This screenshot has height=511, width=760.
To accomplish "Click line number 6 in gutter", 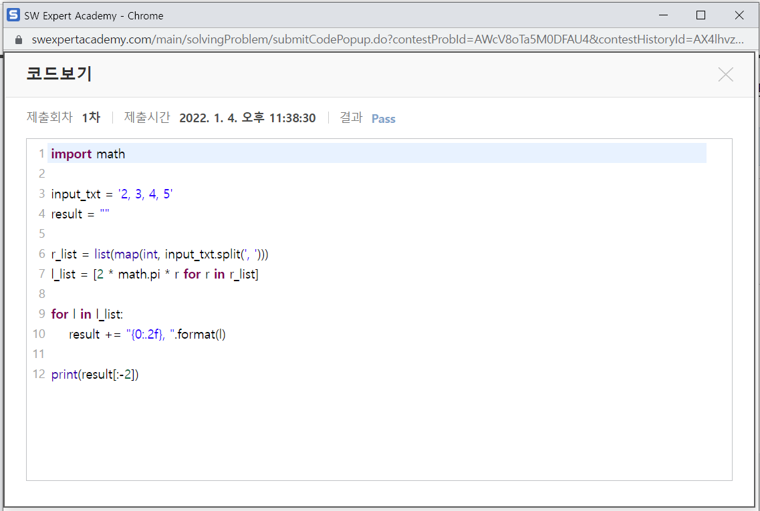I will [41, 254].
